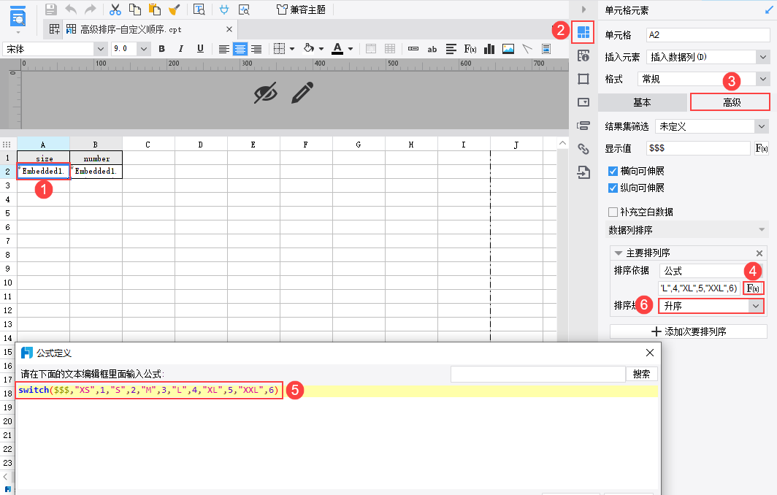Click the cut scissors icon

coord(115,9)
